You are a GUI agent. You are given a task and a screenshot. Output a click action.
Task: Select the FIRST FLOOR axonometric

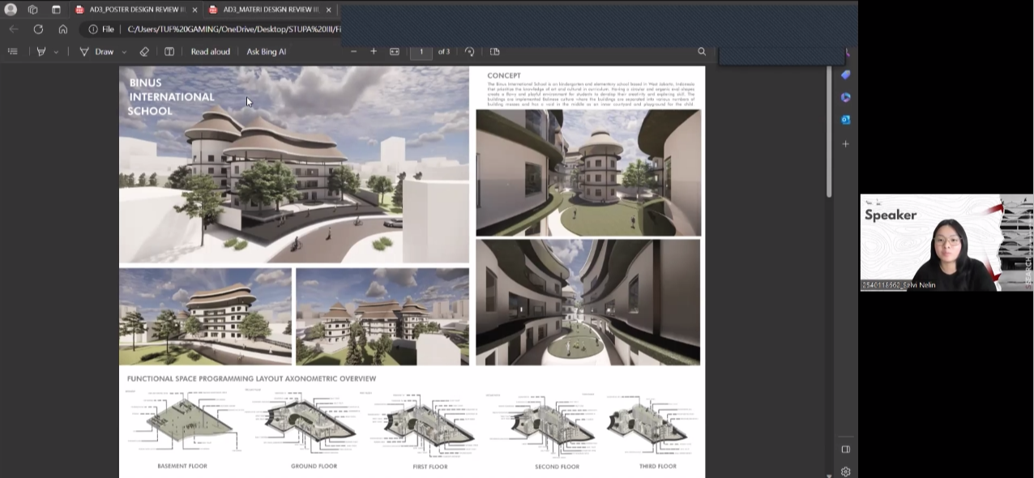[429, 423]
